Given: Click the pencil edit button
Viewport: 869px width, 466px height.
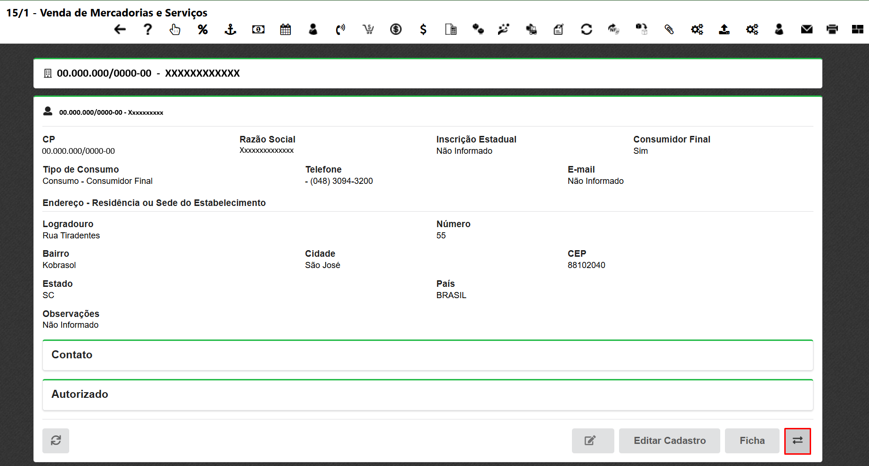Looking at the screenshot, I should click(x=593, y=441).
